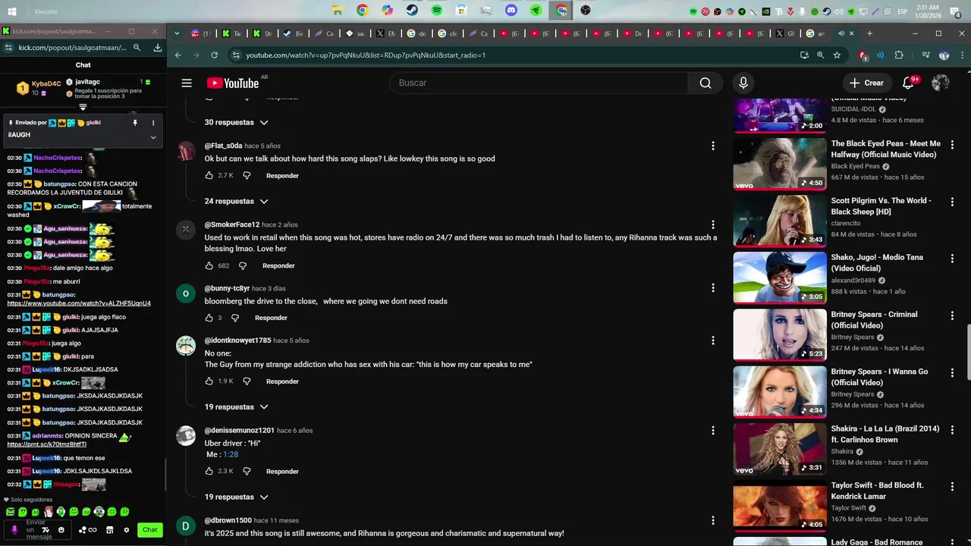Open Taylor Swift Bad Blood video thumbnail
This screenshot has height=546, width=971.
click(780, 506)
